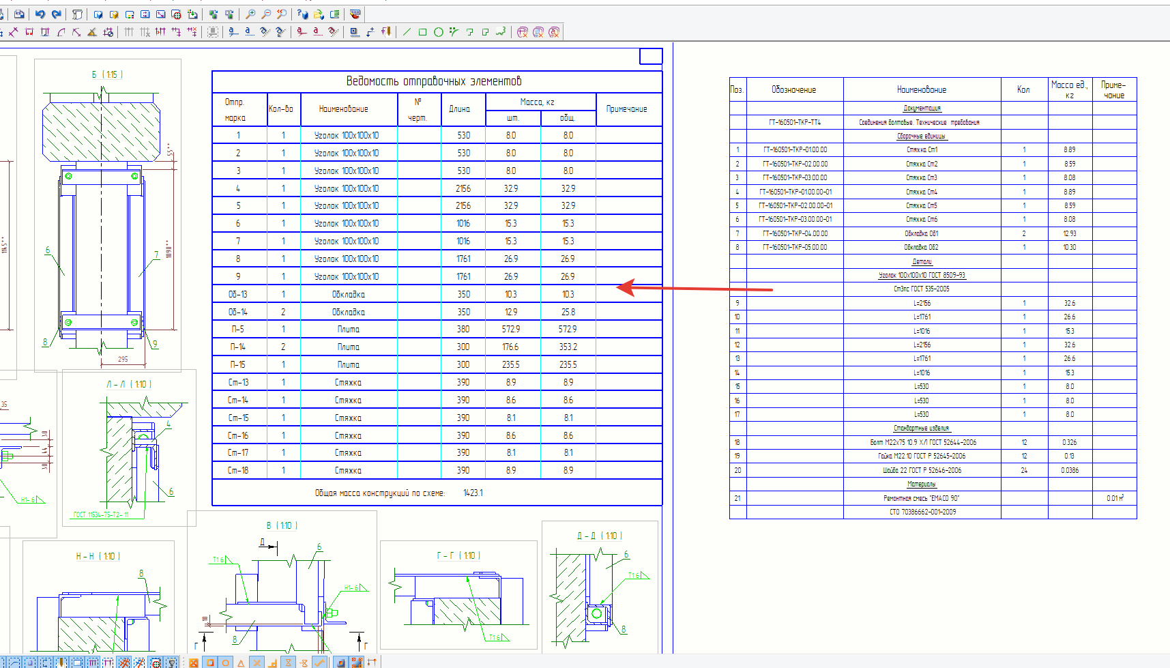Toggle the orange triangle snap mode
This screenshot has height=668, width=1170.
coord(241,663)
